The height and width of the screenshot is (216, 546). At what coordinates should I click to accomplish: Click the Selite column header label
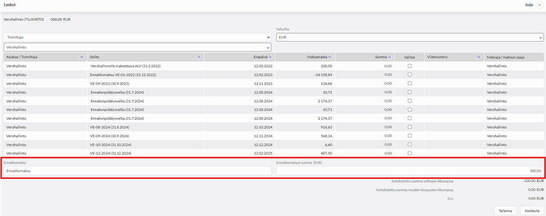pos(95,57)
